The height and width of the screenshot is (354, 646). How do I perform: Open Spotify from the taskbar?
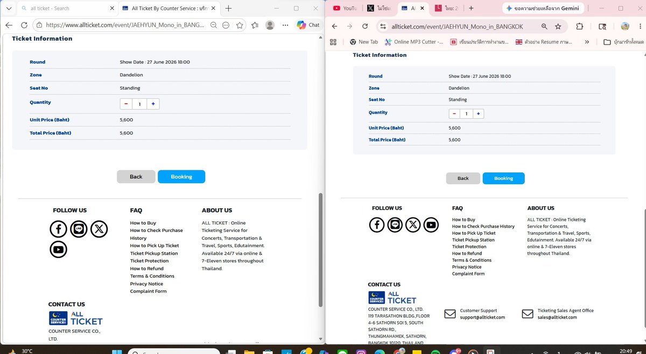point(435,352)
